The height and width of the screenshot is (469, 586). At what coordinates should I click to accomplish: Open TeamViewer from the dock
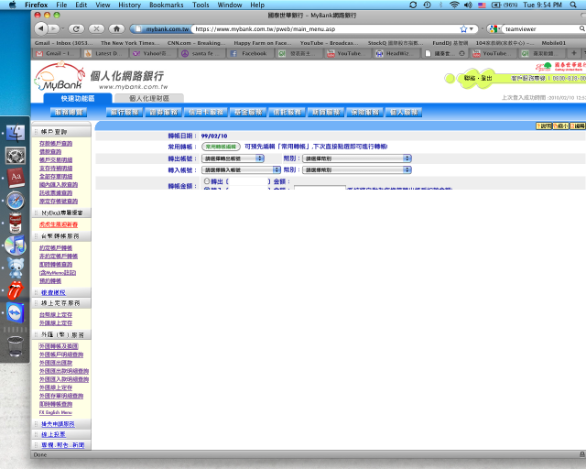(x=16, y=312)
